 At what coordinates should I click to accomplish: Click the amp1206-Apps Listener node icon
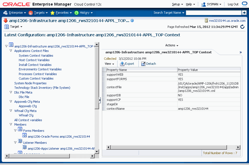click(x=25, y=147)
